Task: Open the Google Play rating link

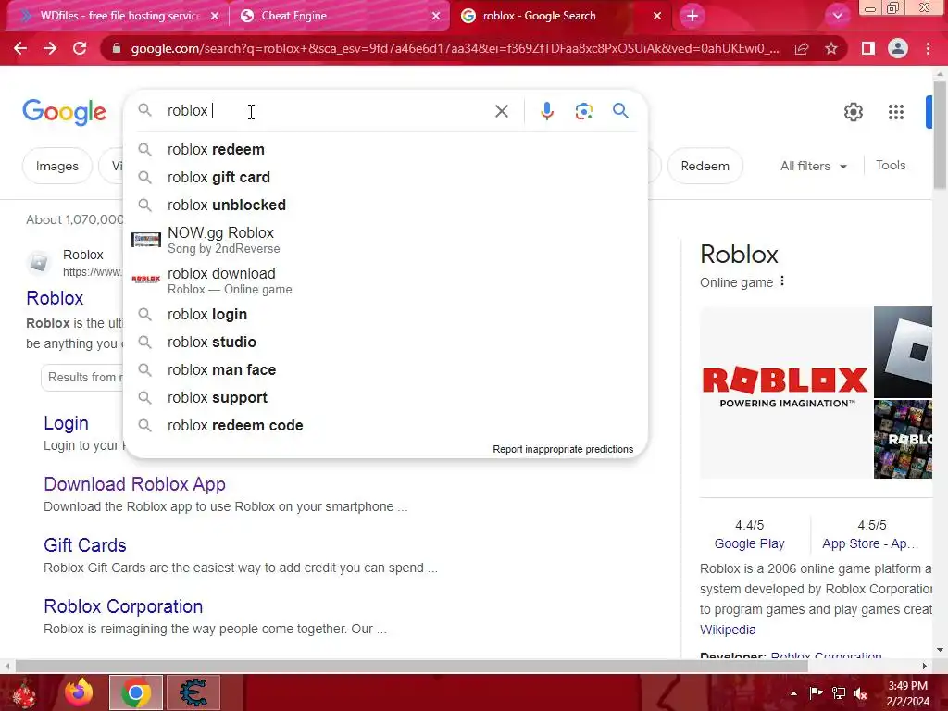Action: click(749, 543)
